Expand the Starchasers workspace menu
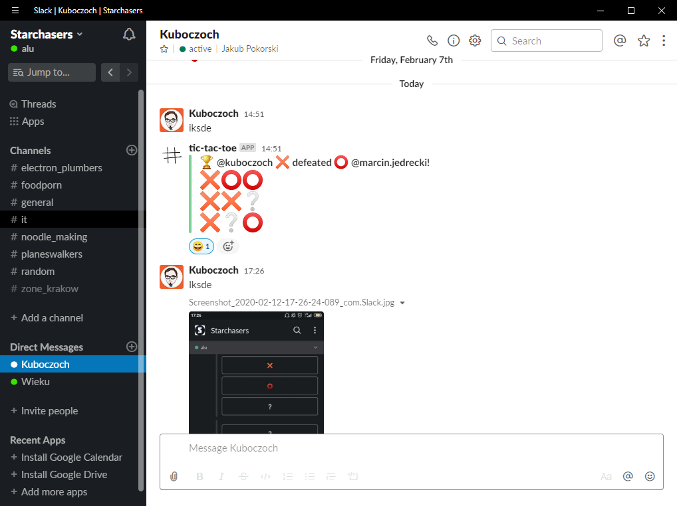The image size is (677, 506). point(47,34)
